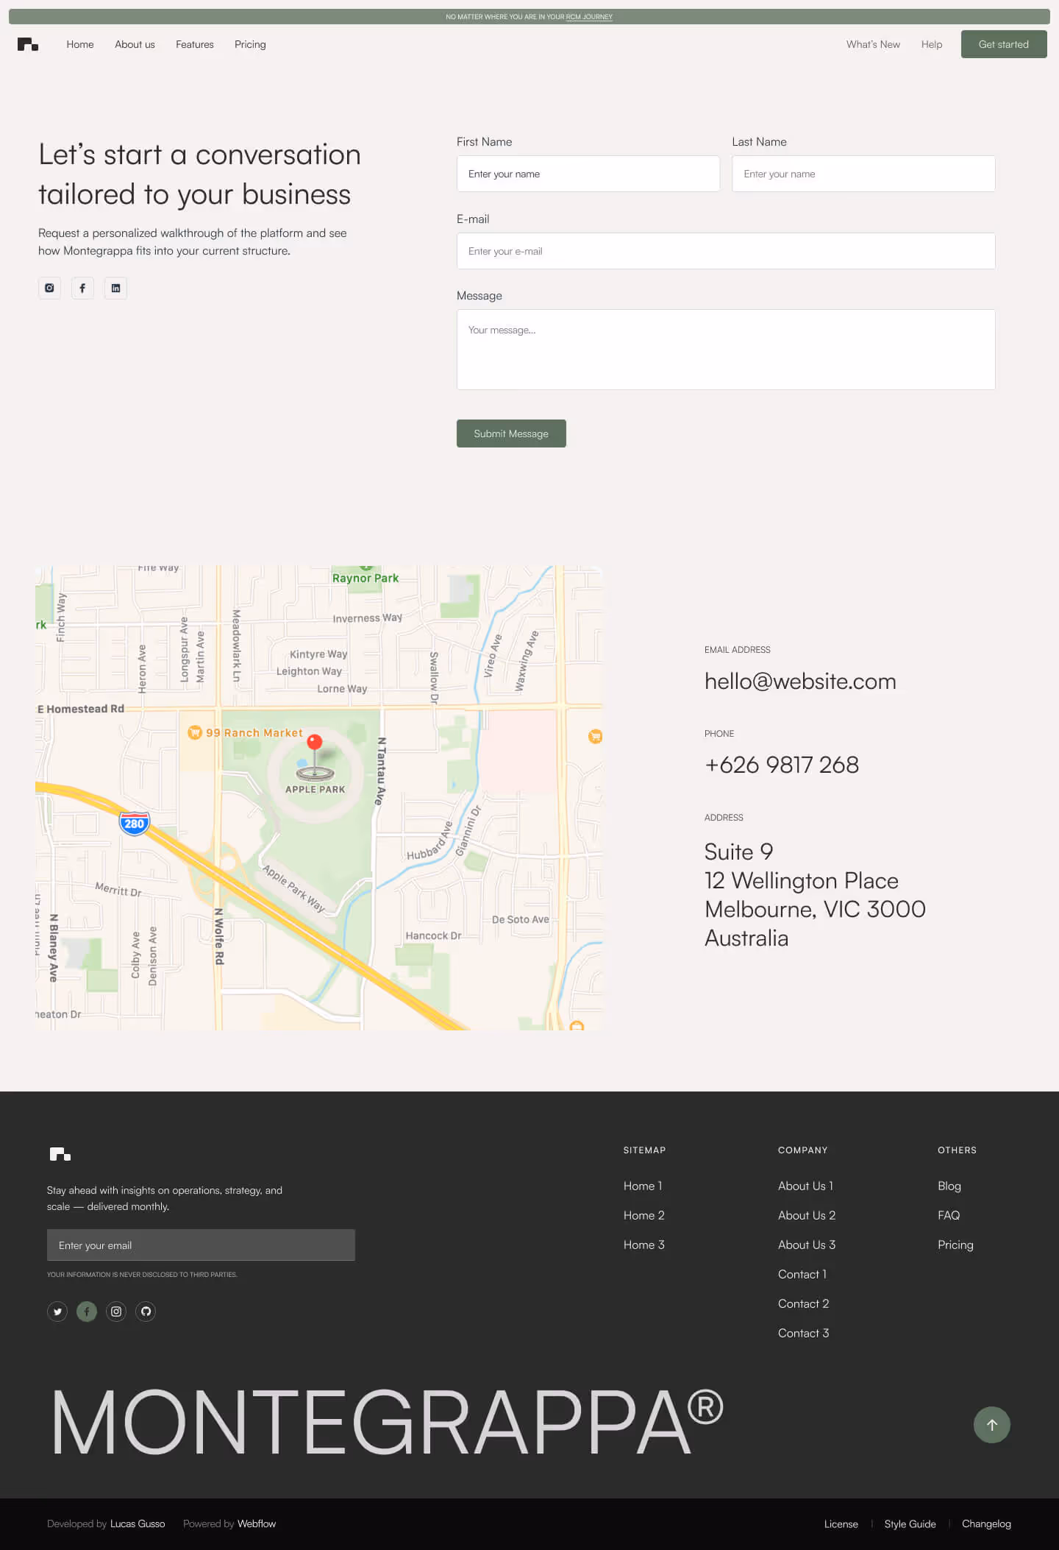Click the back-to-top arrow button
This screenshot has height=1550, width=1059.
click(991, 1425)
